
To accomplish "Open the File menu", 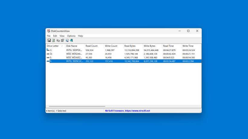I will point(49,36).
